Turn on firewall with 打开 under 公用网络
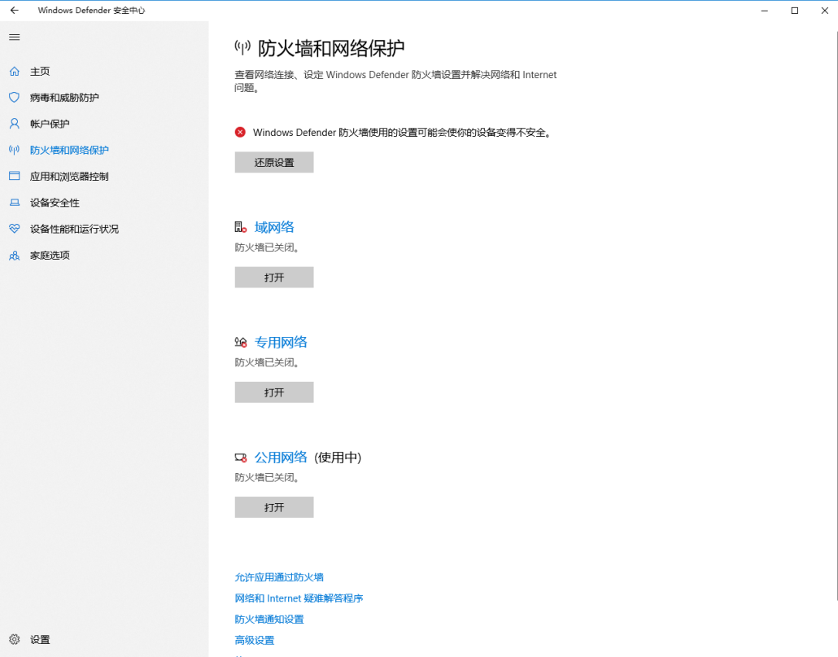 point(274,507)
